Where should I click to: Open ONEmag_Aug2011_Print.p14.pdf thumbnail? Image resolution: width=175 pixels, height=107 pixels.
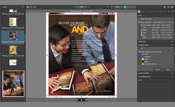[13, 22]
